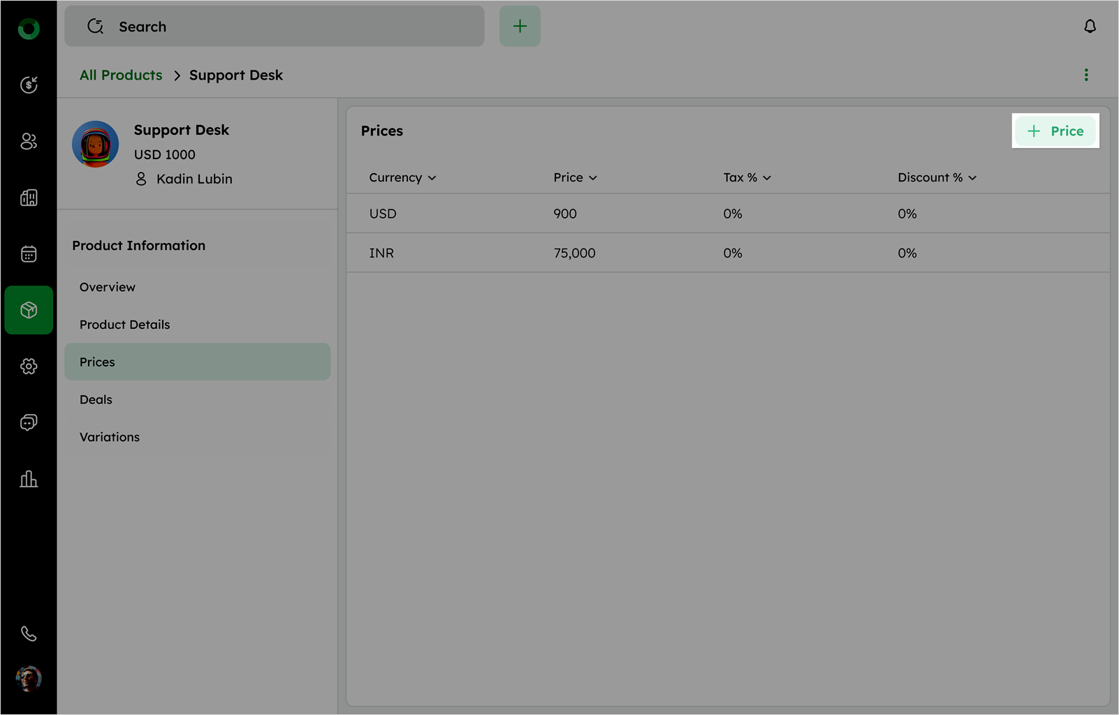
Task: Click the add Price button
Action: [x=1055, y=131]
